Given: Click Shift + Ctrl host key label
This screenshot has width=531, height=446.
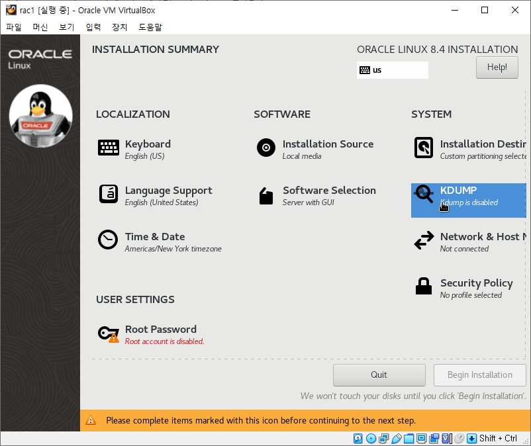Looking at the screenshot, I should pyautogui.click(x=498, y=439).
